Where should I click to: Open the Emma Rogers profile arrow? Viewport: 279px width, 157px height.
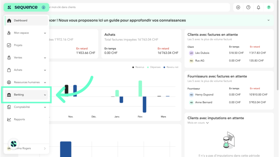[45, 148]
